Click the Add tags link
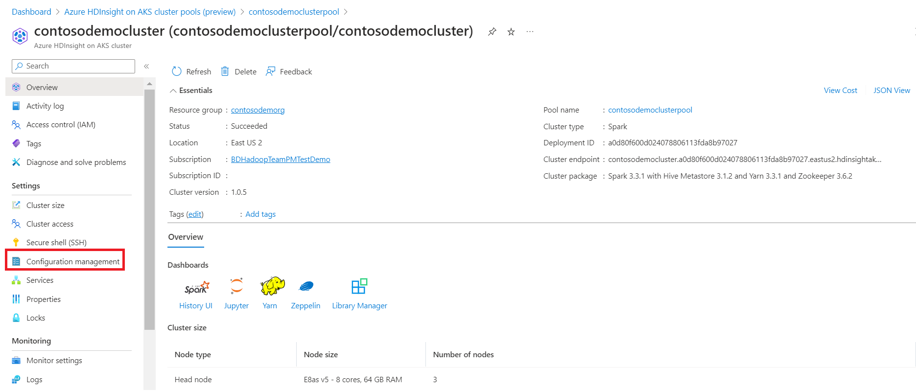 [x=260, y=214]
